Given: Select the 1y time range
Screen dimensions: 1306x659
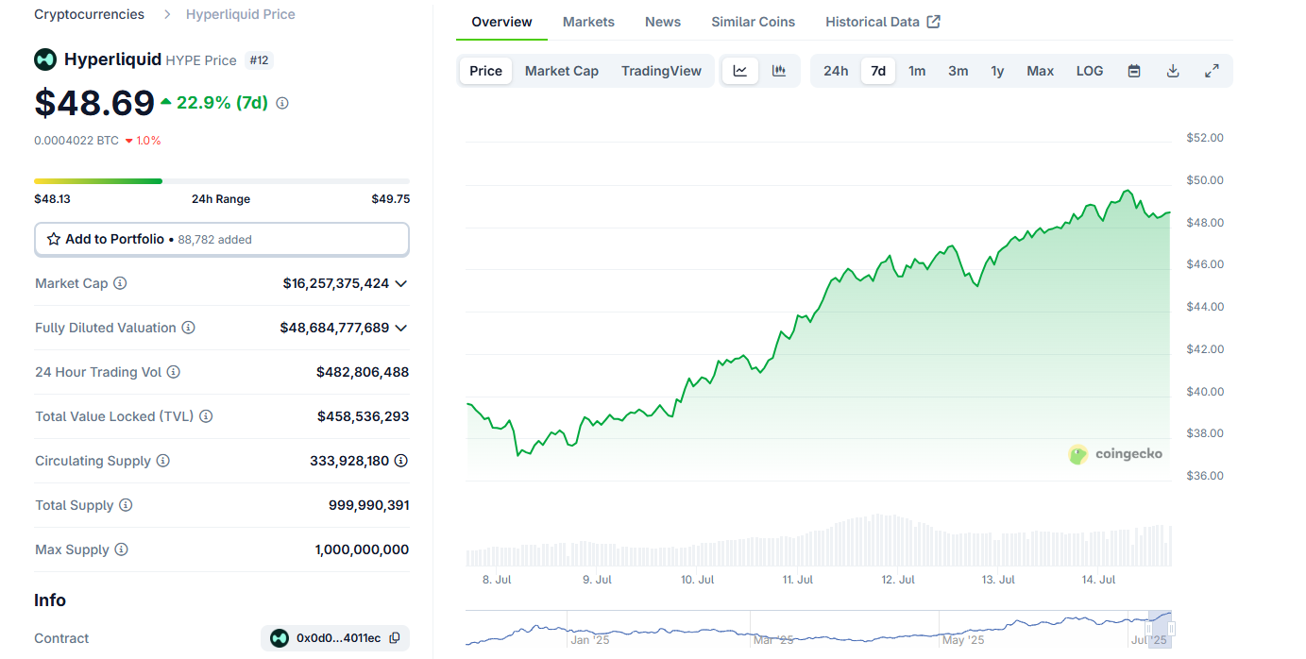Looking at the screenshot, I should pyautogui.click(x=997, y=71).
